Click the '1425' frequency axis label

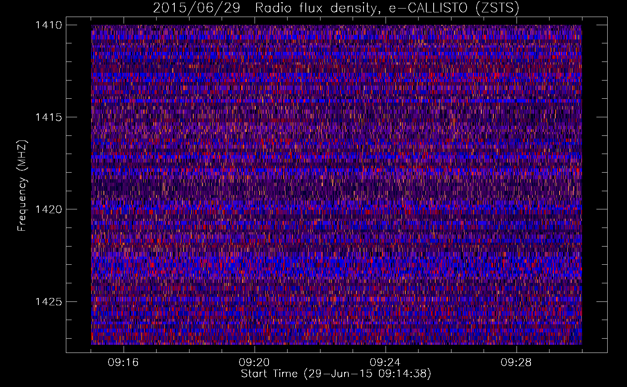48,301
